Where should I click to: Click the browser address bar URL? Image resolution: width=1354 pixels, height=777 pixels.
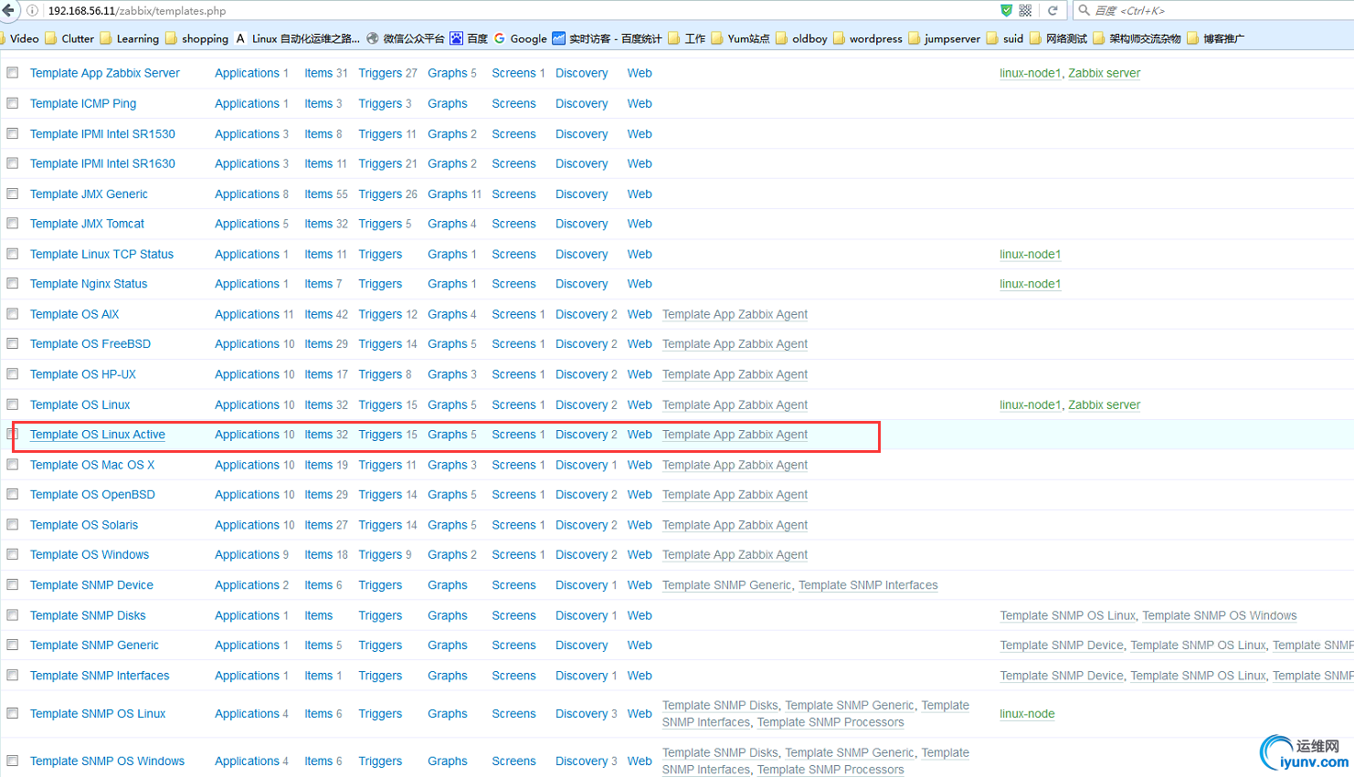coord(137,11)
